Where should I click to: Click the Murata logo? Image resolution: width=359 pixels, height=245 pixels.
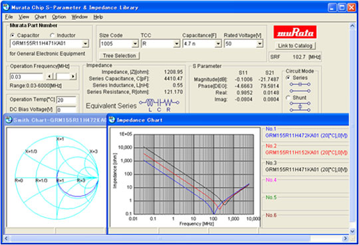click(295, 32)
